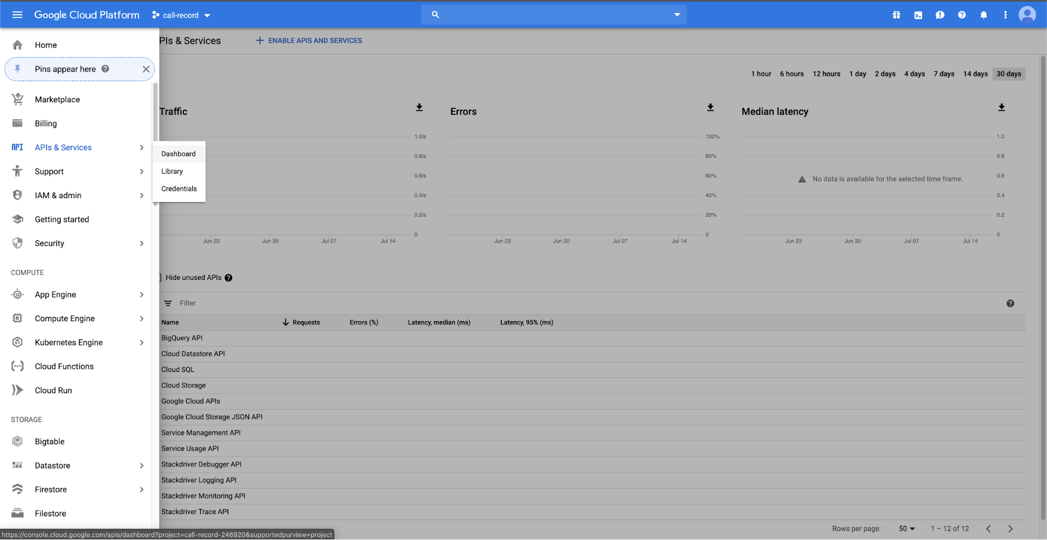Viewport: 1047px width, 540px height.
Task: Open the help icon in top bar
Action: (962, 15)
